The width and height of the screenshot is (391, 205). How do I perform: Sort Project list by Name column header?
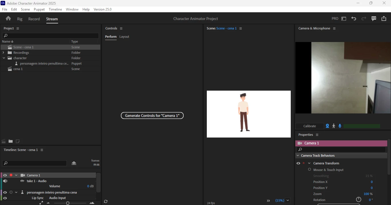[x=8, y=41]
